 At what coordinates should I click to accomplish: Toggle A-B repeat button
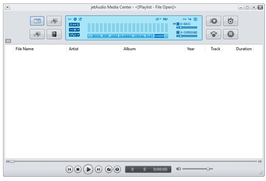tap(74, 24)
